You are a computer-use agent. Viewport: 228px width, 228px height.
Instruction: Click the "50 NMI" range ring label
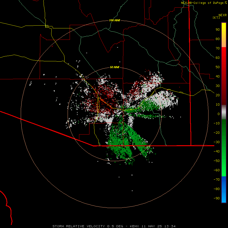pyautogui.click(x=115, y=67)
